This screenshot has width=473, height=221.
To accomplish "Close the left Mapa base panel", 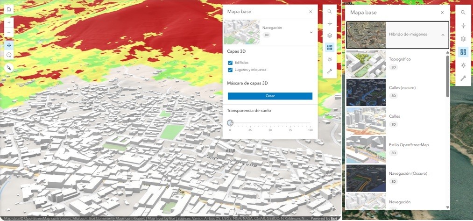I will (311, 12).
